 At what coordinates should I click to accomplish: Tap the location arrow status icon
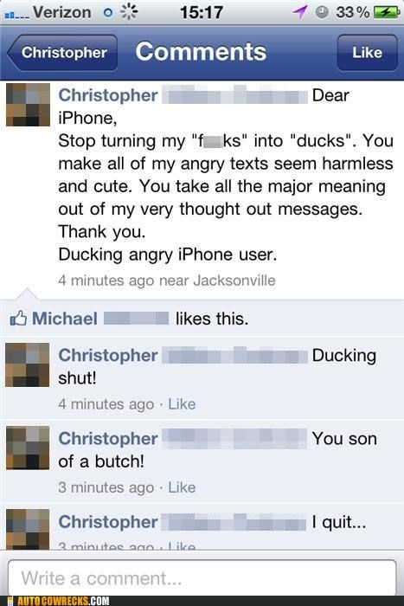click(x=300, y=12)
